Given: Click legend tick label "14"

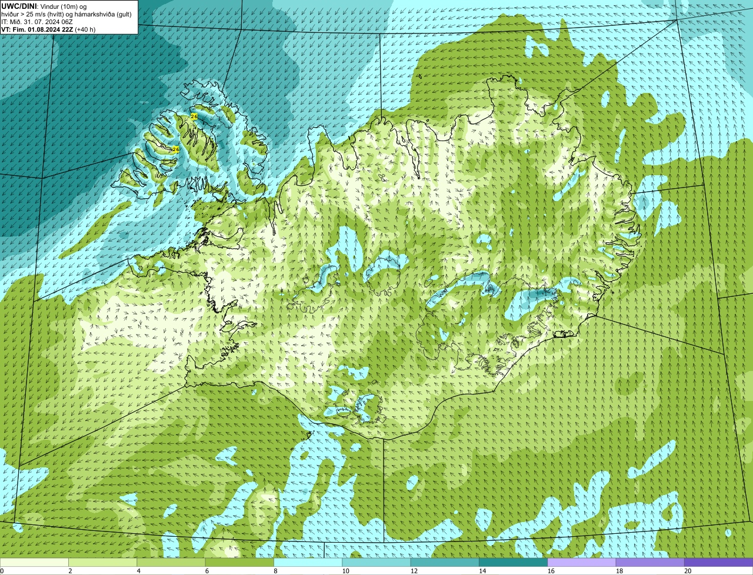Looking at the screenshot, I should [482, 571].
